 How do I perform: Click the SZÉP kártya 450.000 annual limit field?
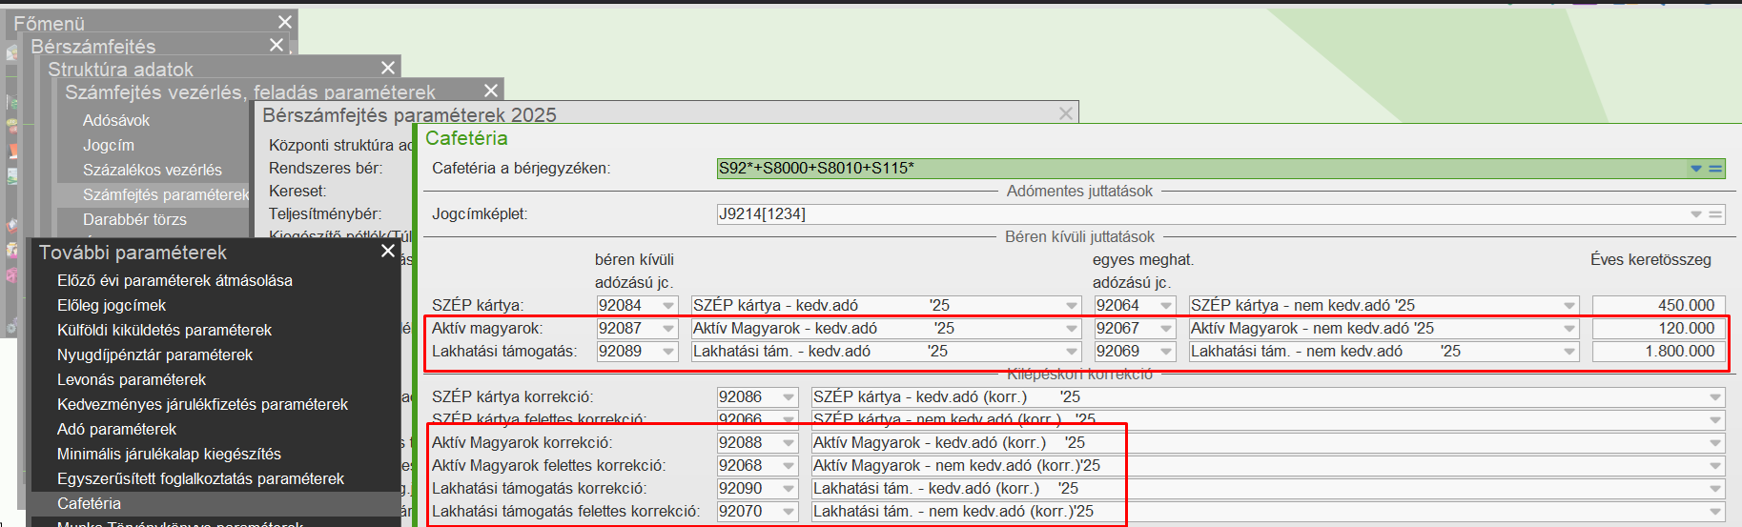click(x=1657, y=306)
